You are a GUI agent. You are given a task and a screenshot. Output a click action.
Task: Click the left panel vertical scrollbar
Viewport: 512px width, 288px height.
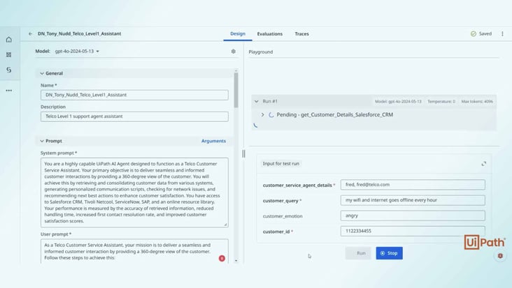(x=236, y=91)
